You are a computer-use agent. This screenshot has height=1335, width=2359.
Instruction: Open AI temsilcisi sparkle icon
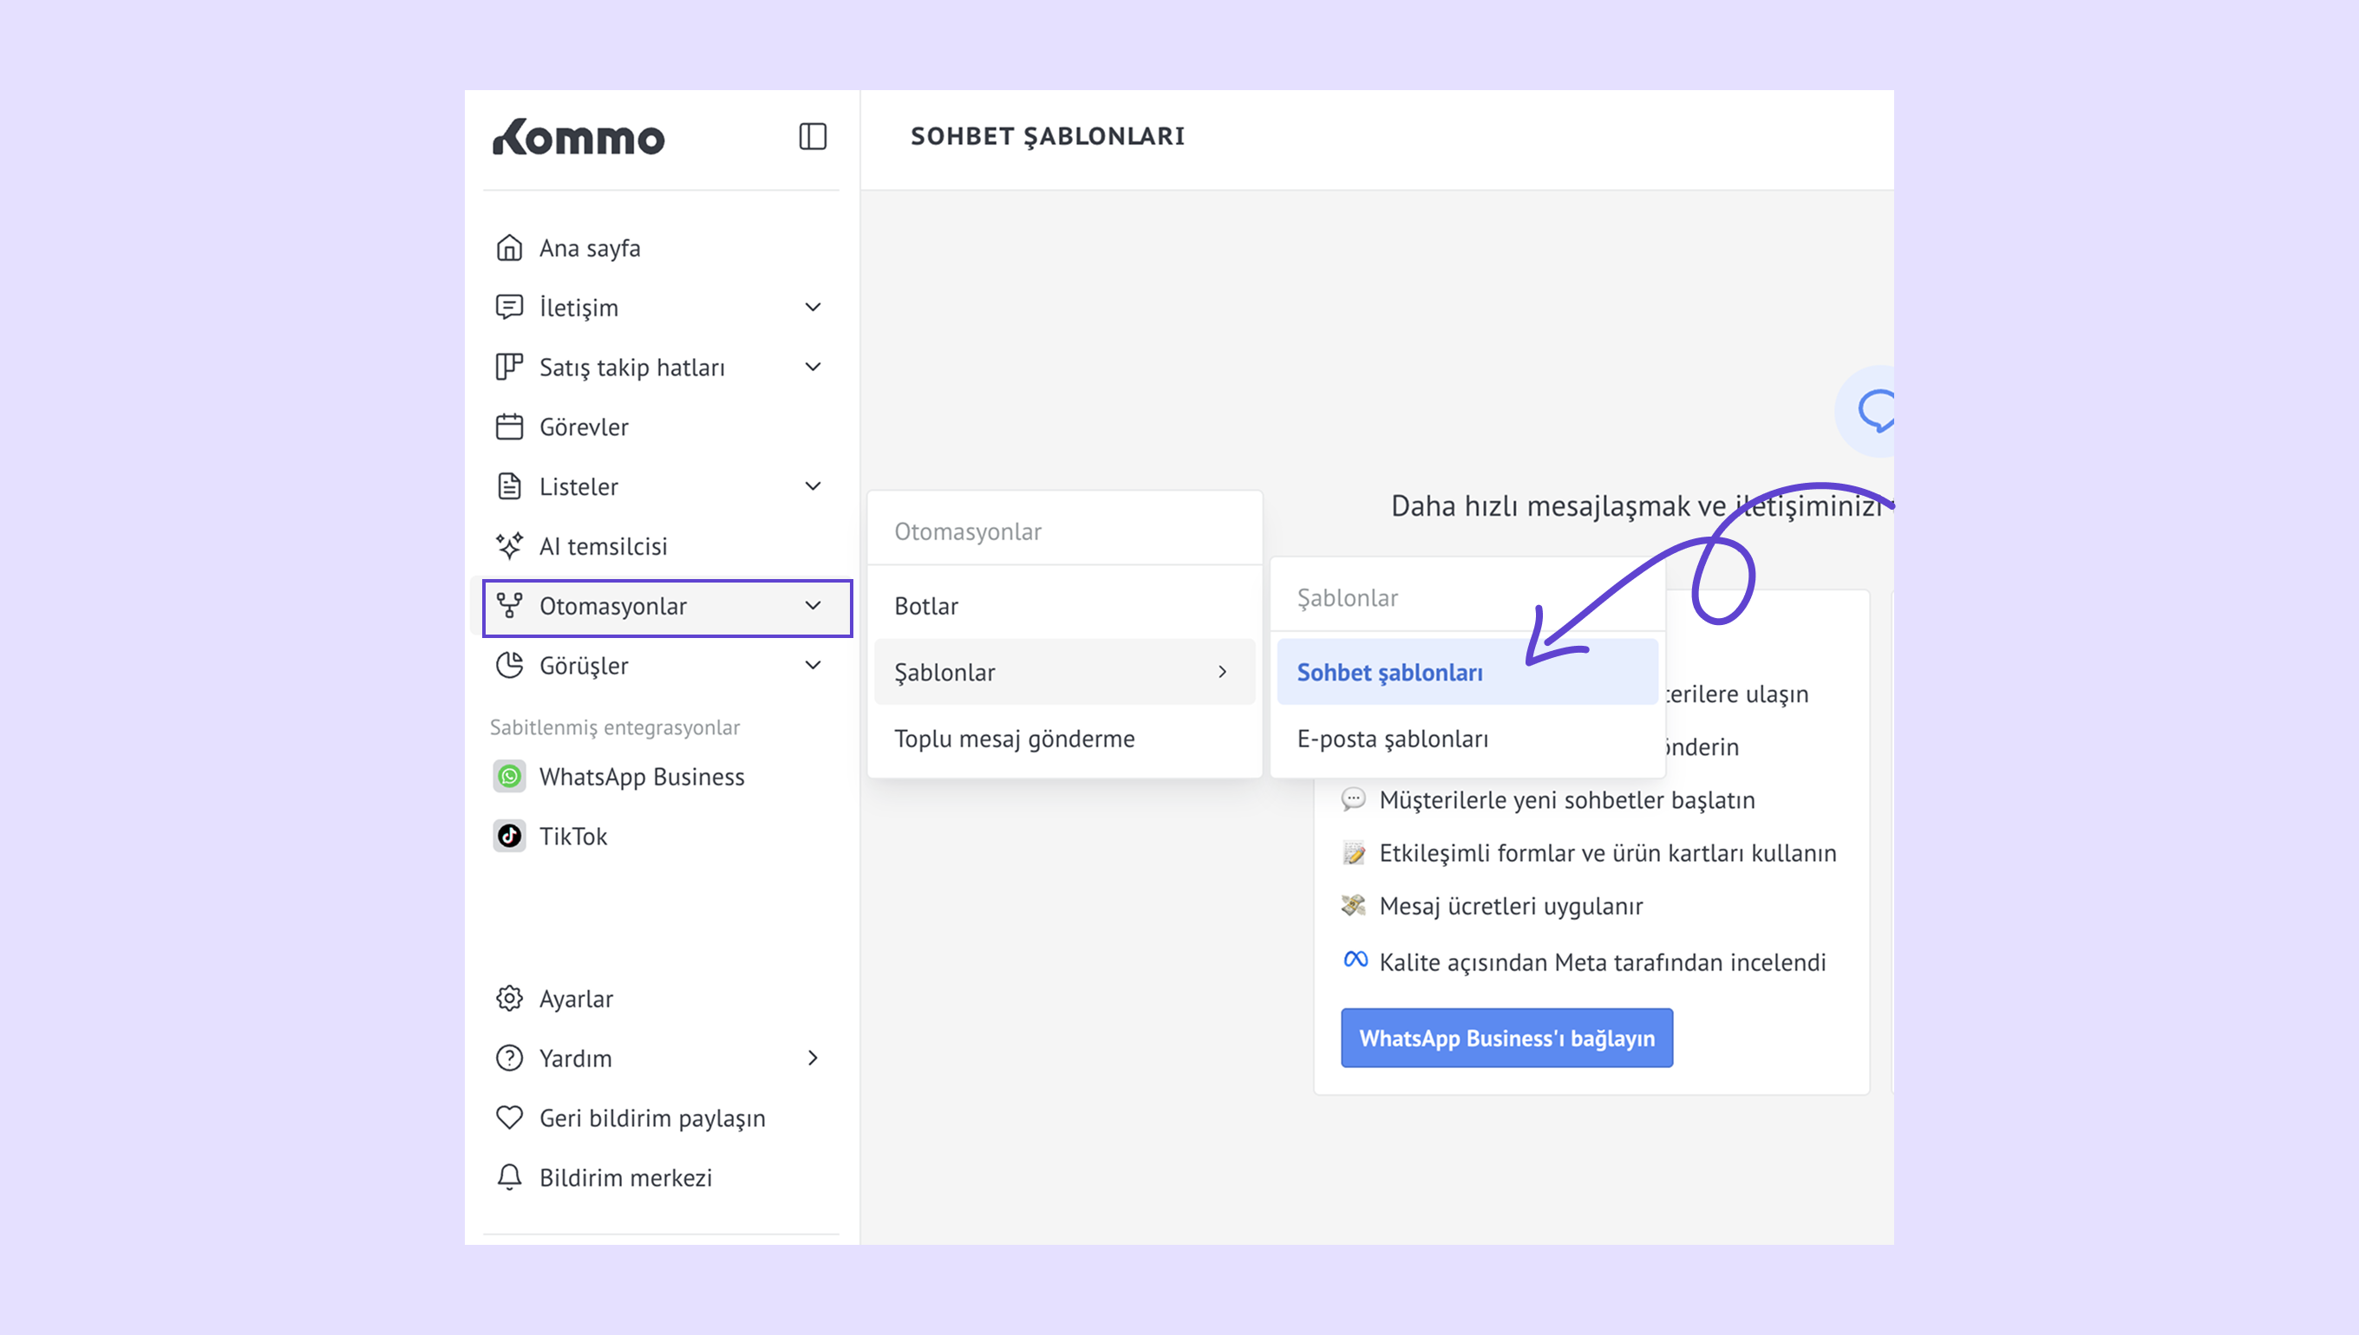click(x=509, y=545)
